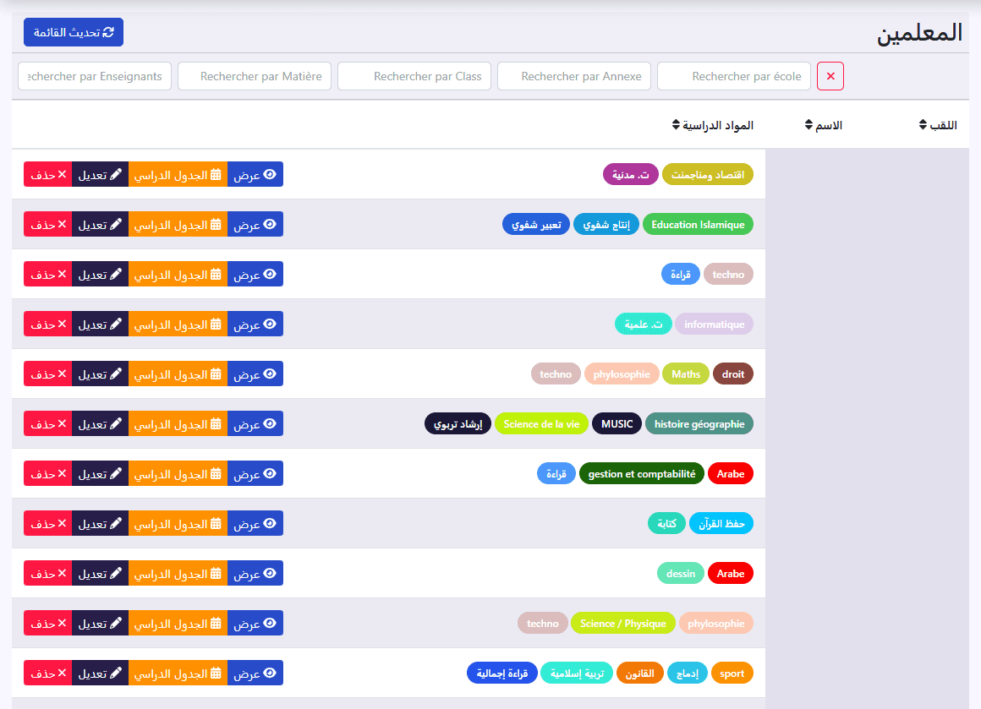Sort by المواد الدراسية column arrows
This screenshot has height=709, width=981.
pyautogui.click(x=676, y=124)
